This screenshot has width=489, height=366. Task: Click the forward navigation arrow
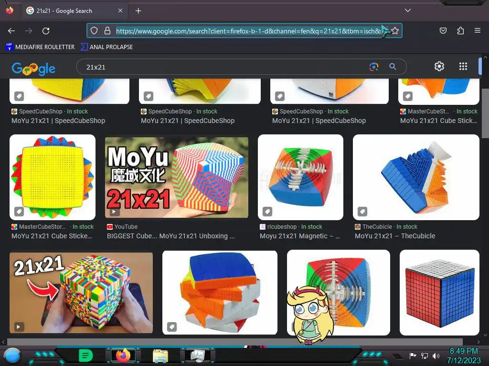pyautogui.click(x=29, y=31)
